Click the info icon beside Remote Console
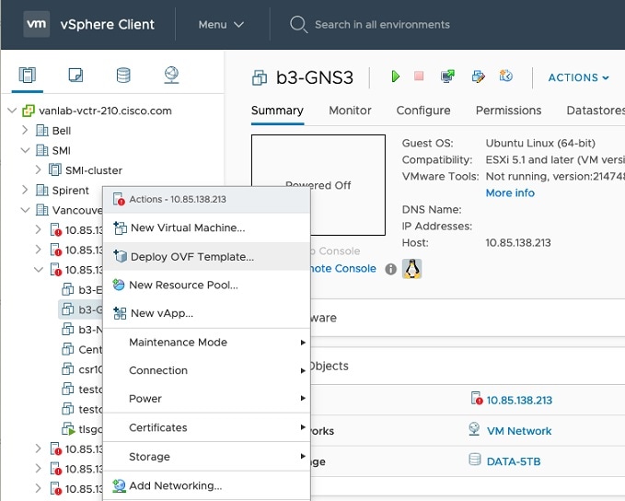The image size is (625, 501). coord(390,269)
